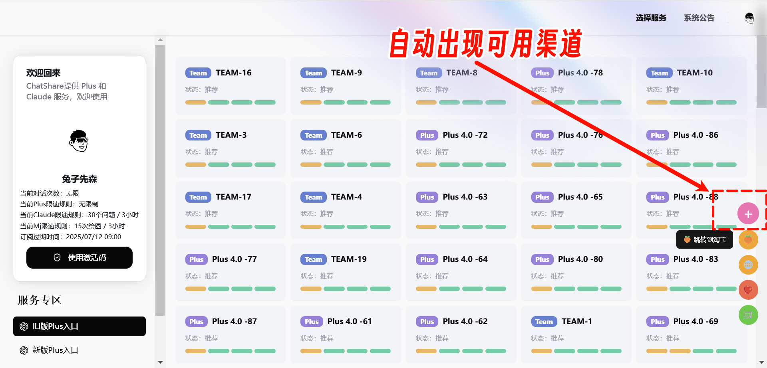This screenshot has height=368, width=767.
Task: Click sidebar scroll down arrow
Action: (160, 362)
